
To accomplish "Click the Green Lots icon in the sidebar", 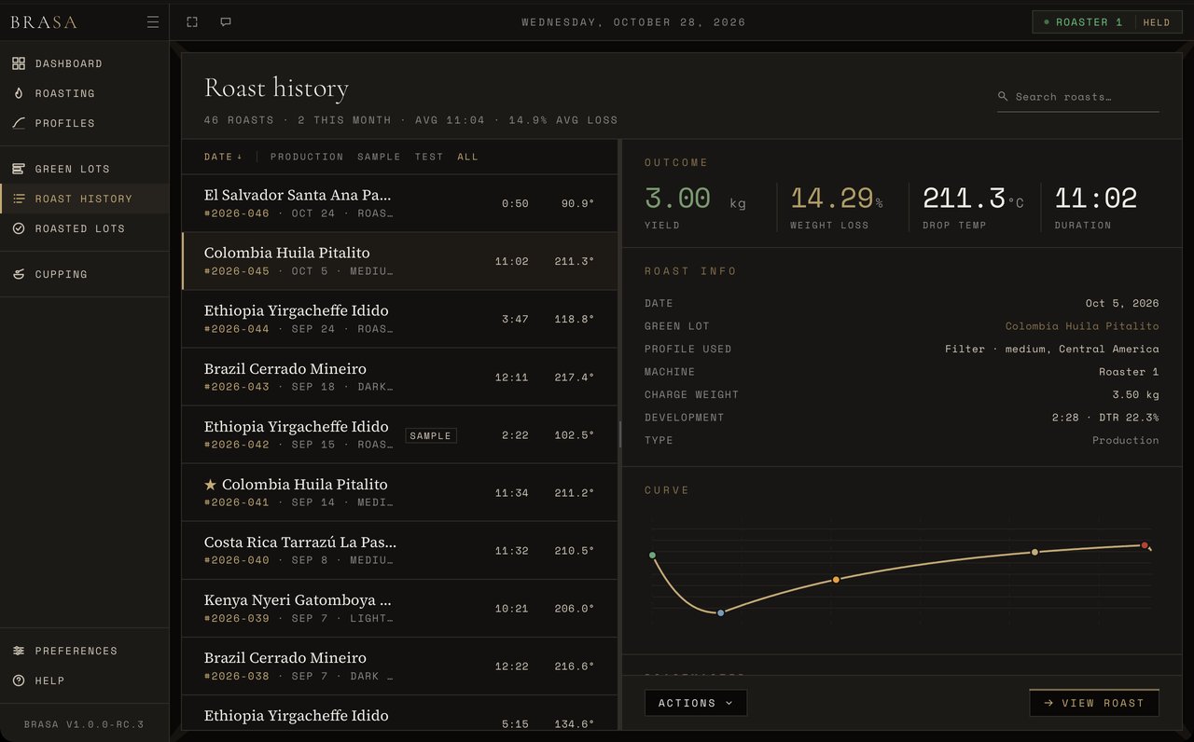I will click(x=19, y=169).
